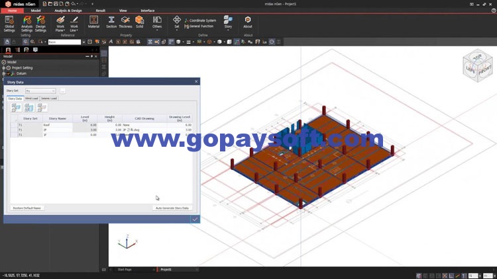
Task: Expand the Others property dropdown
Action: [157, 23]
